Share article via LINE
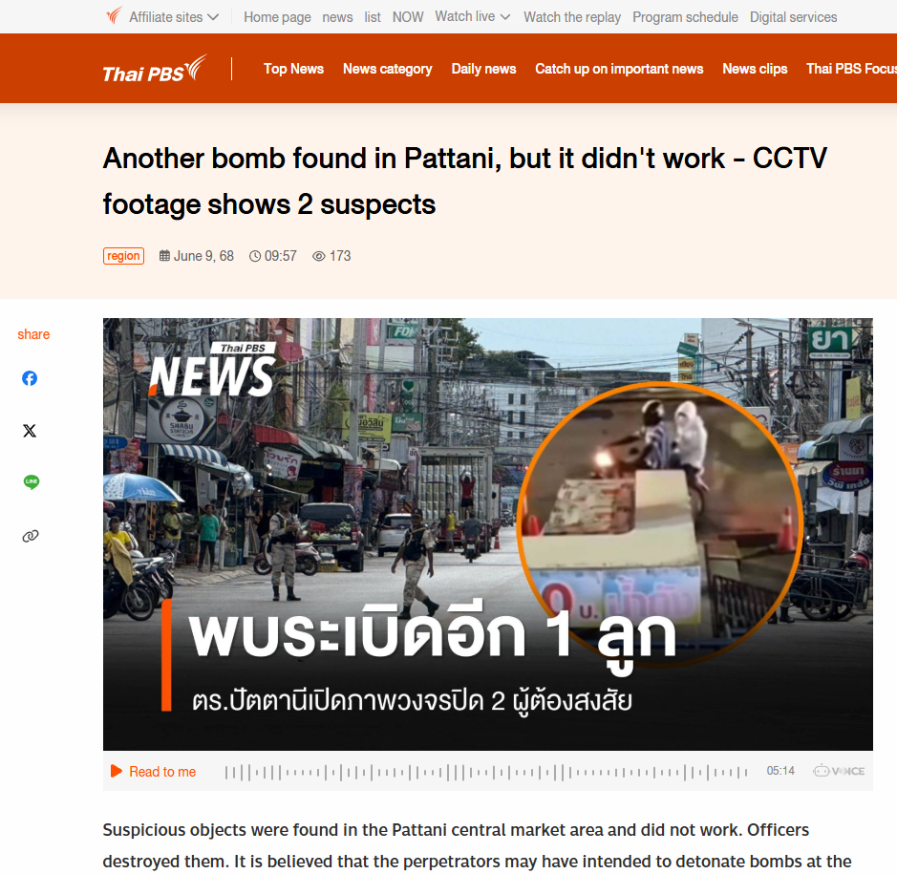The image size is (897, 874). point(32,482)
